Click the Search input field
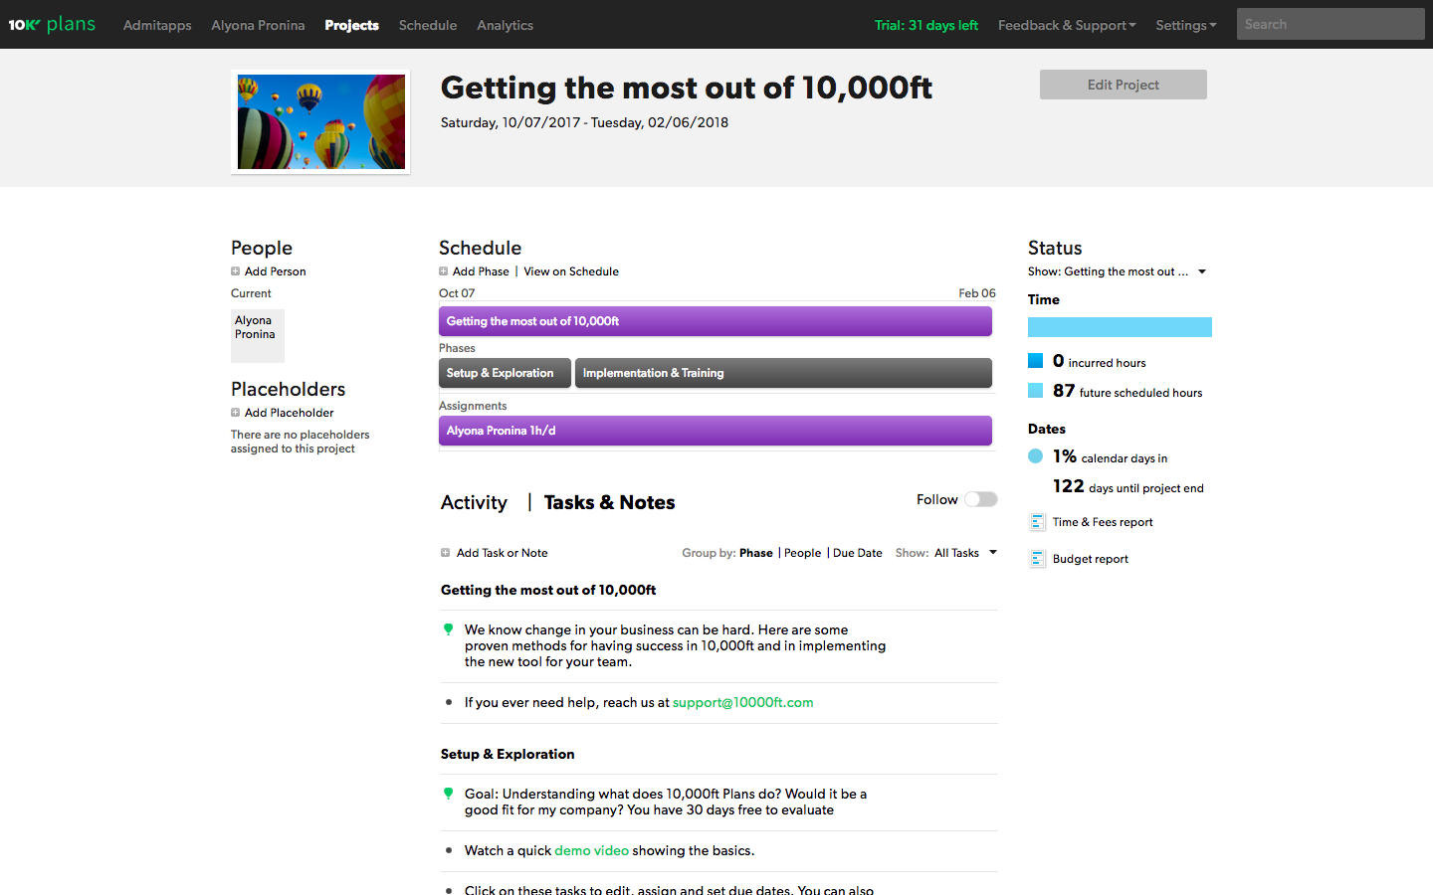Image resolution: width=1433 pixels, height=895 pixels. click(1331, 24)
